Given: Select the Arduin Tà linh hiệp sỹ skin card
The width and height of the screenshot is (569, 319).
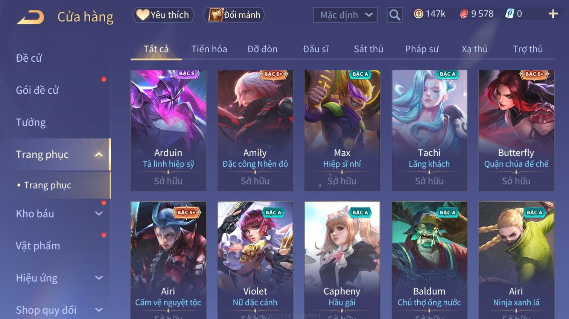Looking at the screenshot, I should point(168,130).
